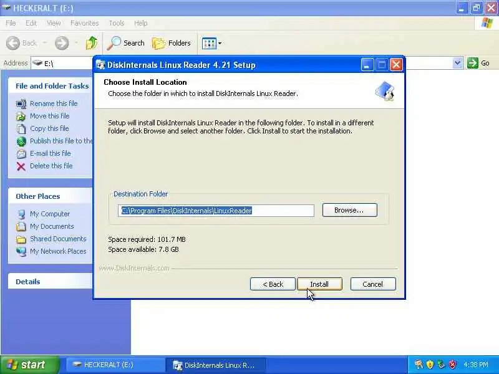Screen dimensions: 499x374
Task: Click E-mail this file link
Action: [x=51, y=153]
